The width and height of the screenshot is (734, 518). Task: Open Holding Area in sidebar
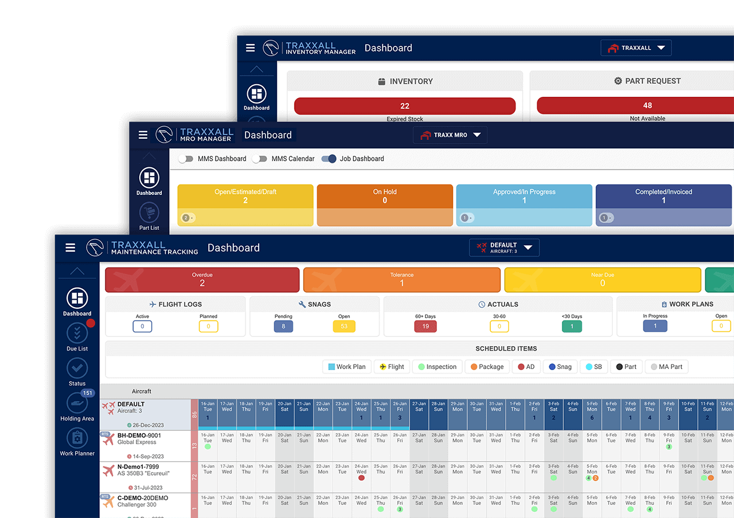tap(77, 407)
